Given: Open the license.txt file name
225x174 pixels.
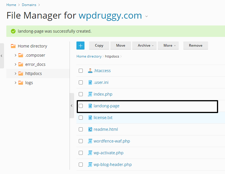Looking at the screenshot, I should pyautogui.click(x=103, y=118).
